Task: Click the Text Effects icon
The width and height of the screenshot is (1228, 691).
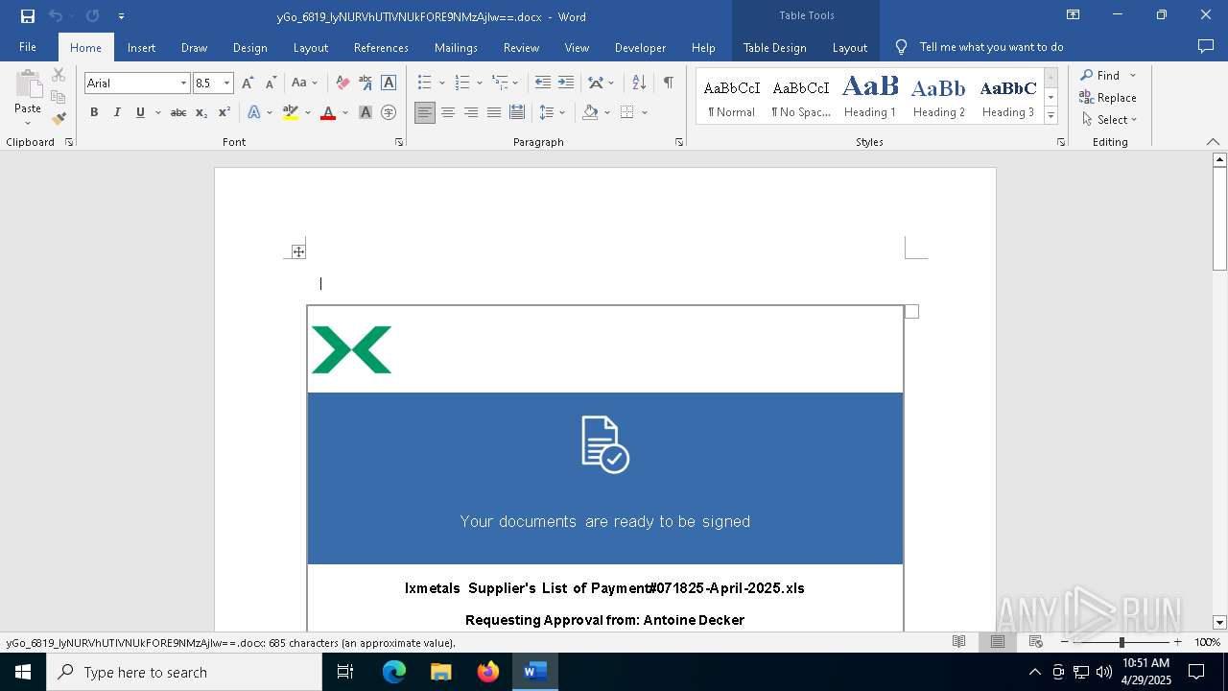Action: click(x=254, y=112)
